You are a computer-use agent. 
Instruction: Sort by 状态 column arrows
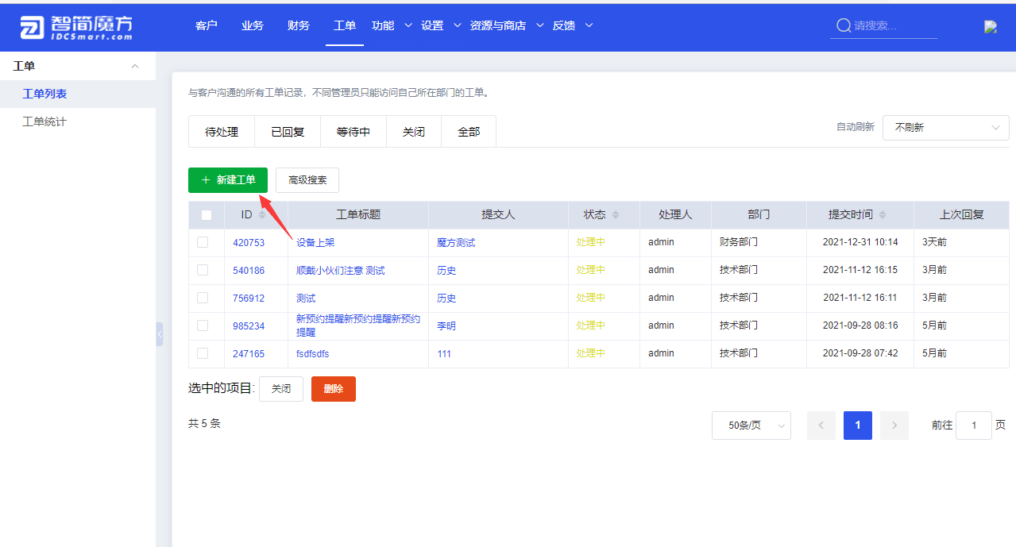tap(616, 215)
